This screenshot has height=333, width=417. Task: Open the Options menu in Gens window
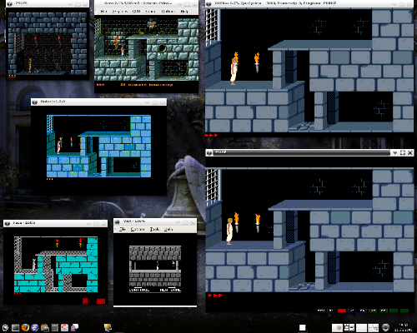click(168, 12)
